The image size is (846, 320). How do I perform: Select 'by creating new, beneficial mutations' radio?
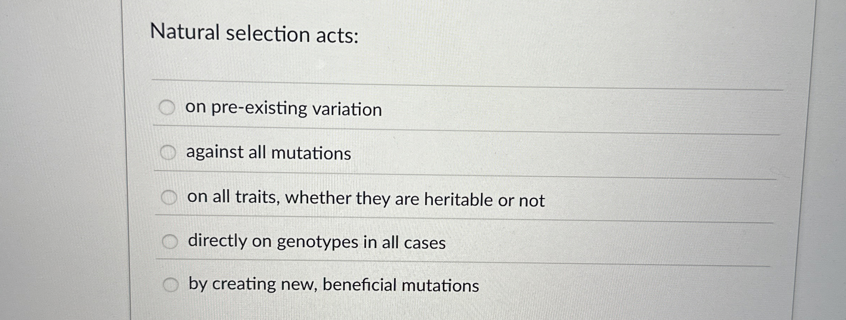171,285
